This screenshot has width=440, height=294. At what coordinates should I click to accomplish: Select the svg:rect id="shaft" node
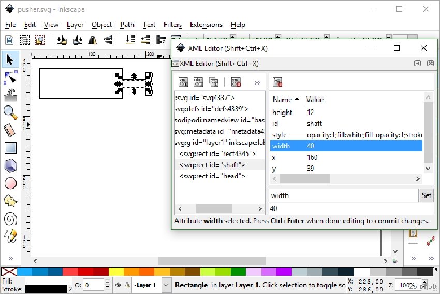tap(219, 165)
